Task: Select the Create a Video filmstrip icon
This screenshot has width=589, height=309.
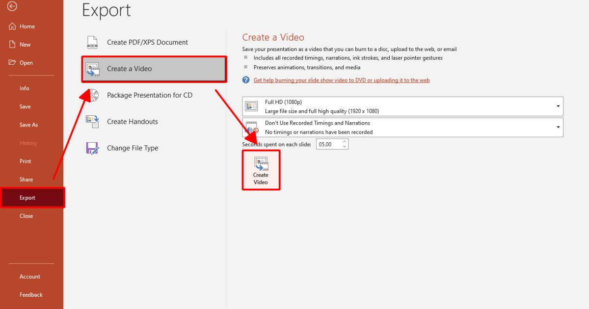Action: (93, 69)
